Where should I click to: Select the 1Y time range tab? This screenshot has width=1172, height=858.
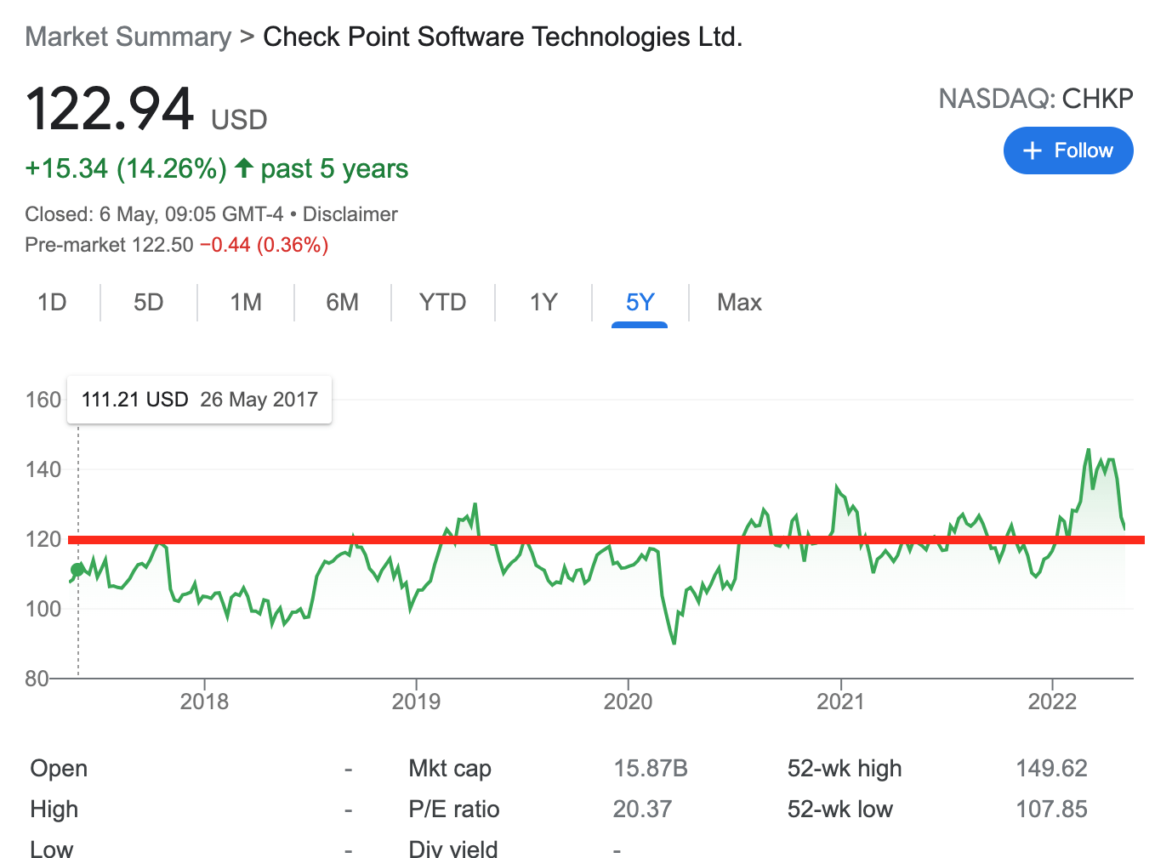543,303
